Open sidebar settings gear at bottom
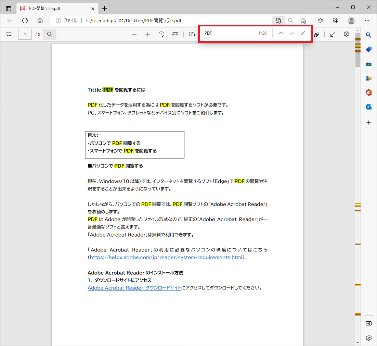Screen dimensions: 377x346 (x=368, y=337)
